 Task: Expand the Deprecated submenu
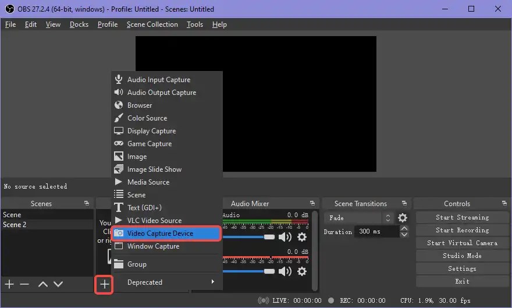(167, 282)
